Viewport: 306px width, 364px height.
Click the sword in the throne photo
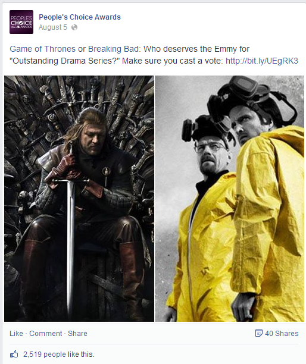tap(71, 232)
